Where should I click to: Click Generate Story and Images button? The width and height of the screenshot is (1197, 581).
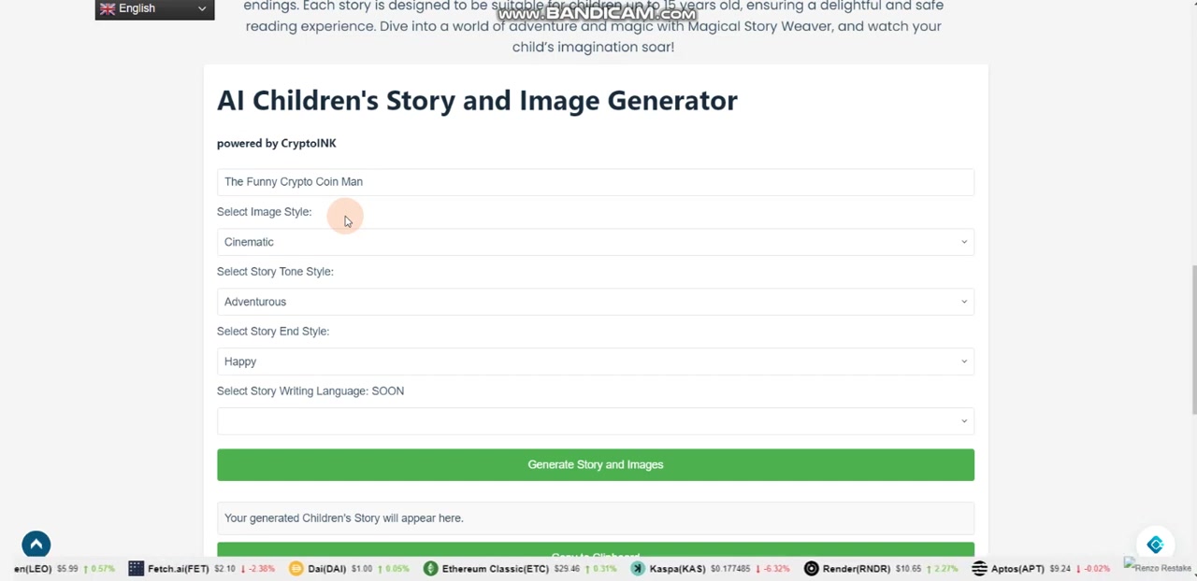[595, 465]
